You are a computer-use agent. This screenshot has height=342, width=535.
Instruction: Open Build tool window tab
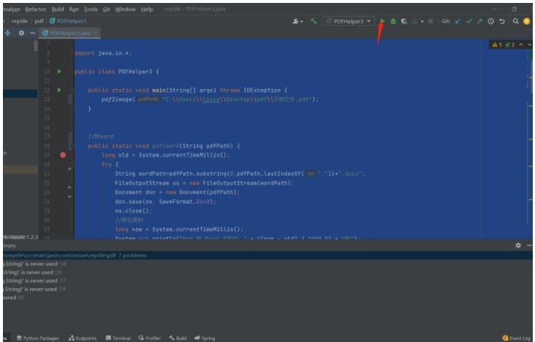[178, 338]
